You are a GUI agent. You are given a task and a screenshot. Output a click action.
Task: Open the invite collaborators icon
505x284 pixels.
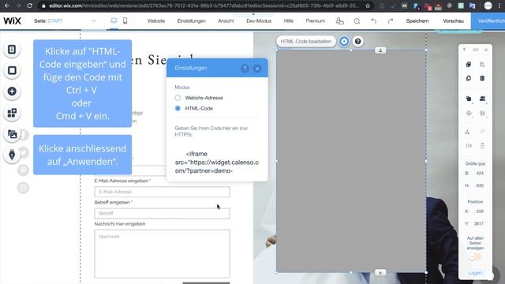click(x=339, y=21)
